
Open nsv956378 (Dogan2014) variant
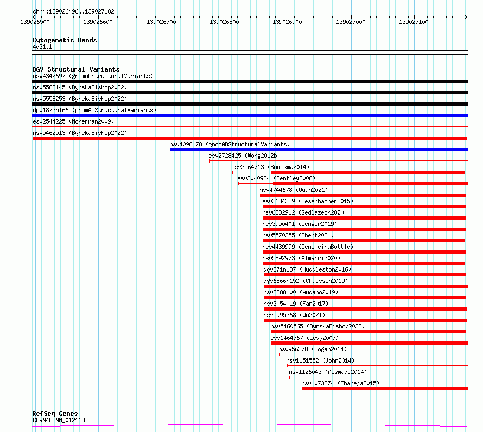(x=313, y=349)
